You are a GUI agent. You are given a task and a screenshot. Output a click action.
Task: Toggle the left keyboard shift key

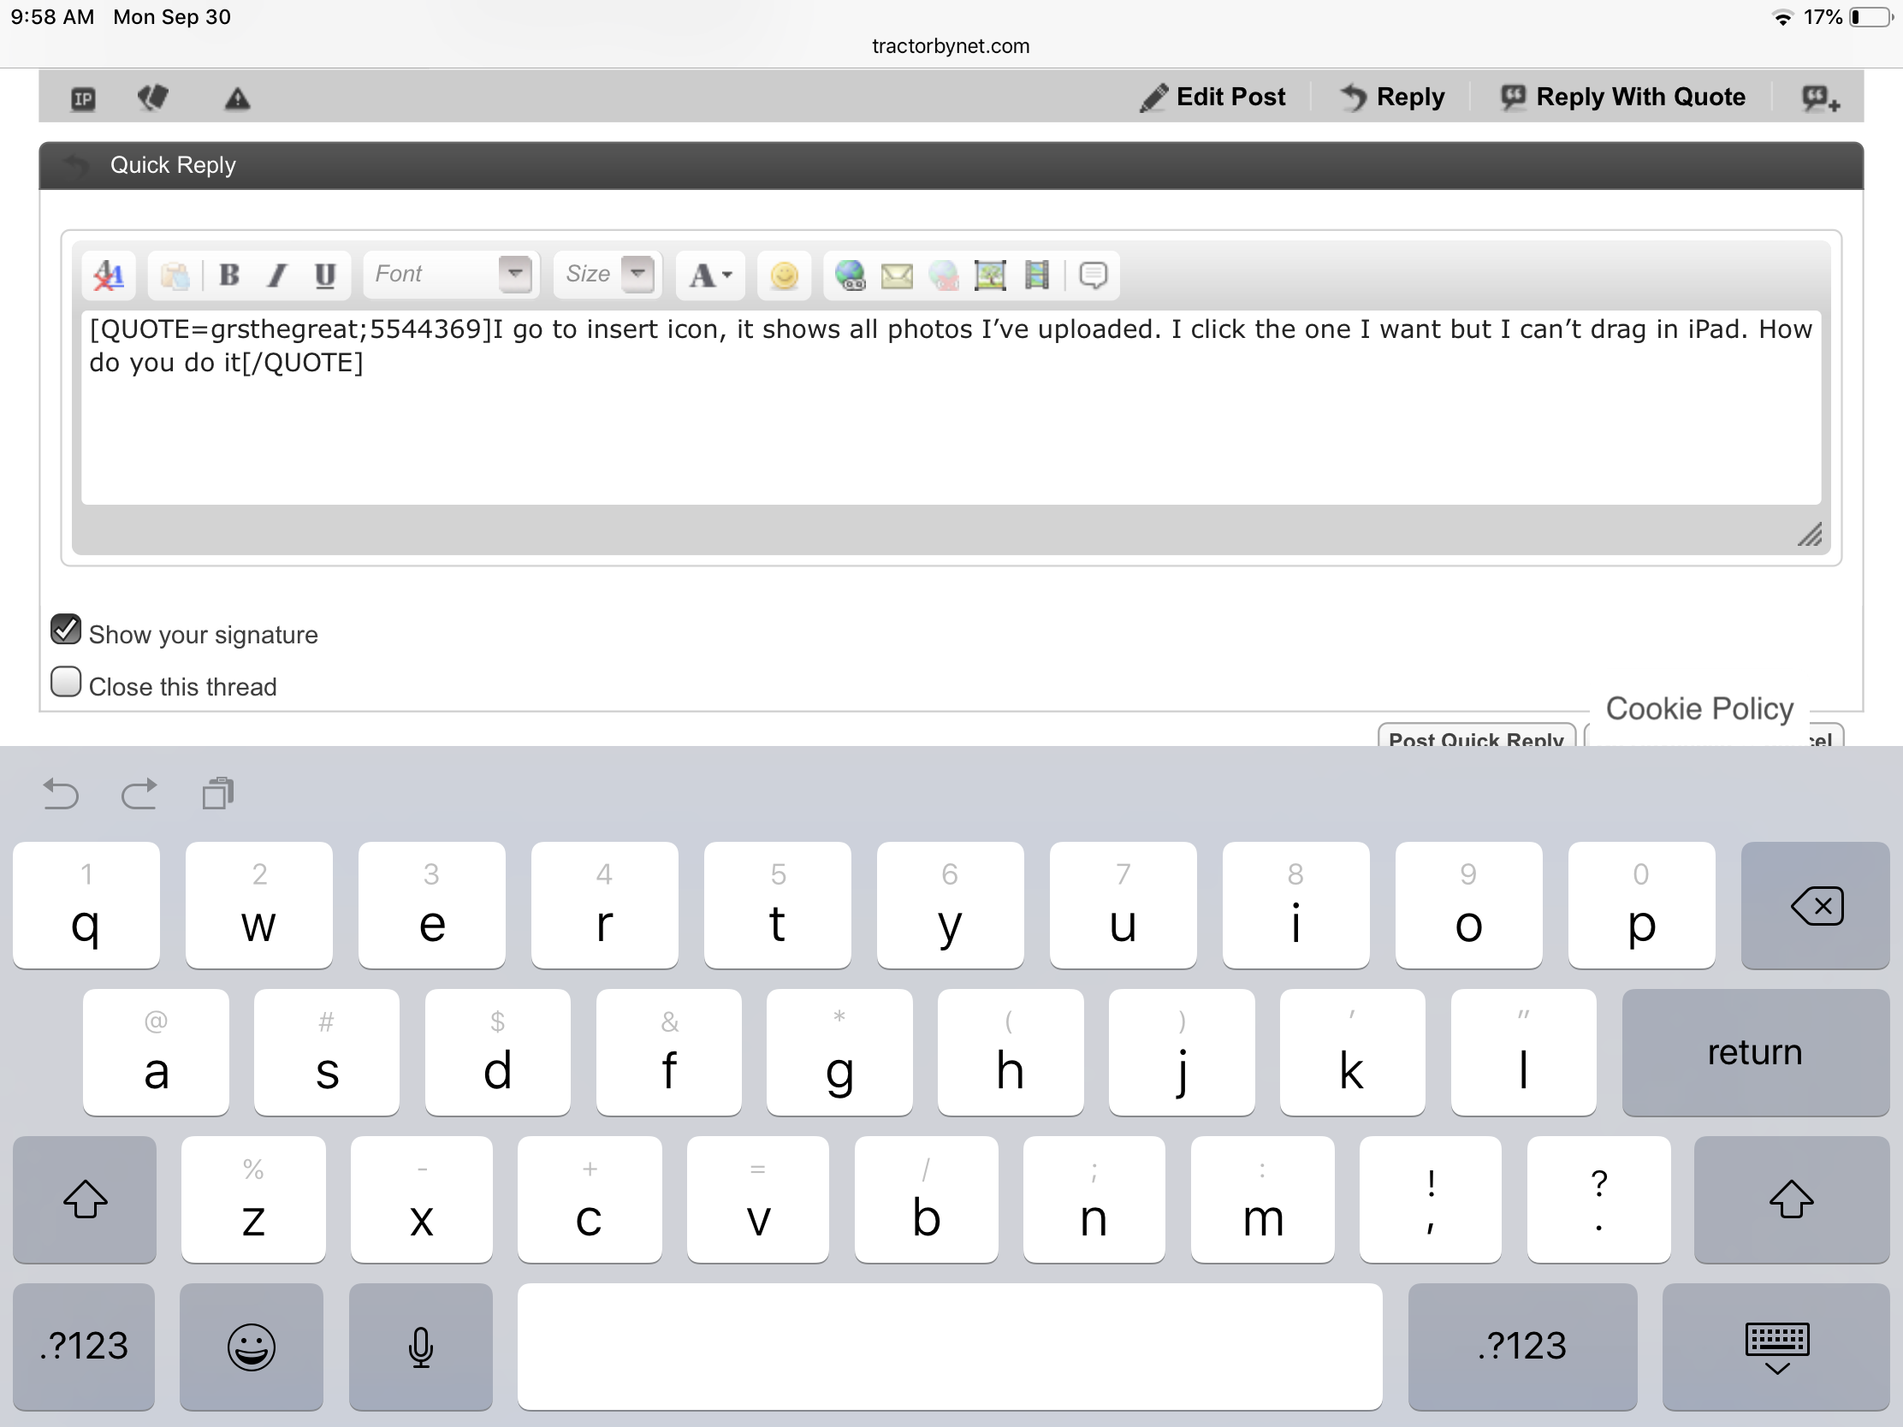click(x=86, y=1199)
